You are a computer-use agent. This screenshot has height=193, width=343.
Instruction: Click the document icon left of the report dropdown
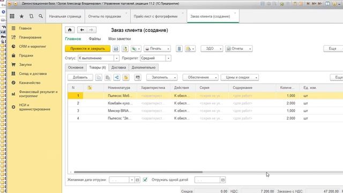pos(179,49)
